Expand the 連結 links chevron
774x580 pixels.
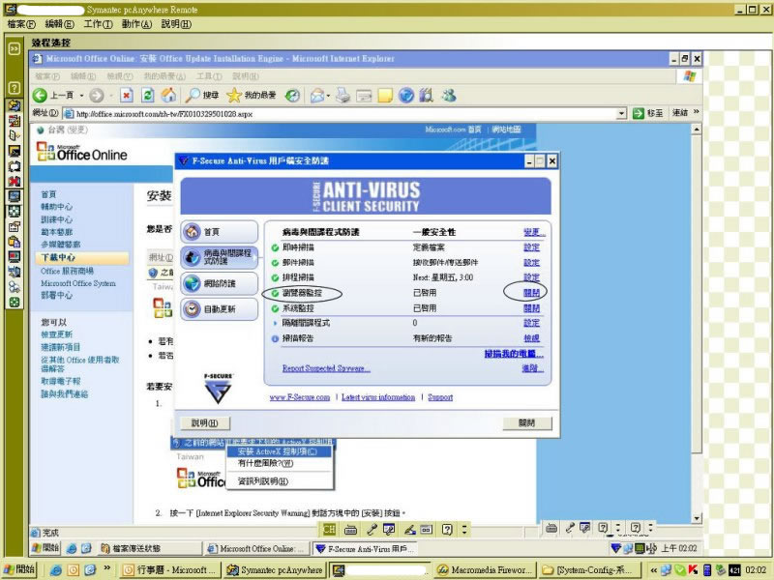coord(696,112)
